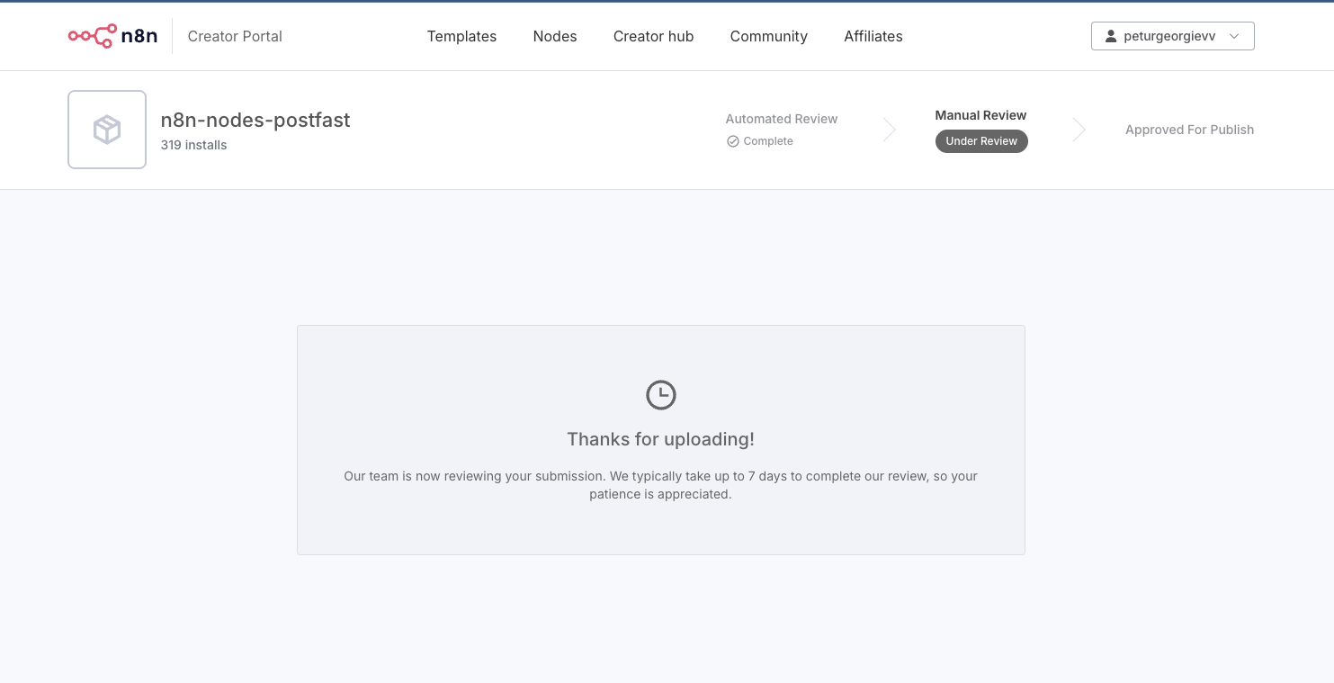
Task: Click the Thanks for uploading heading
Action: tap(661, 439)
